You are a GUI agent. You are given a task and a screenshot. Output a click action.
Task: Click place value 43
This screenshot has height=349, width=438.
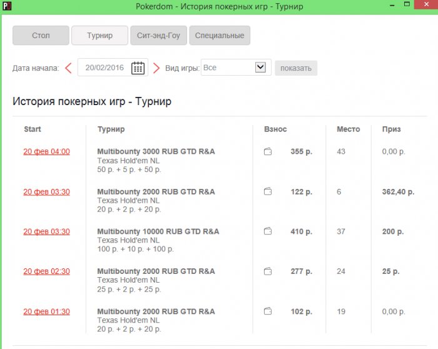click(341, 151)
